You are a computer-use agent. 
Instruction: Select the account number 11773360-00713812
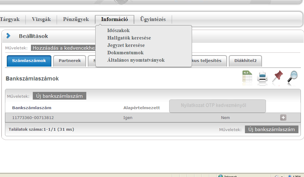(x=33, y=118)
